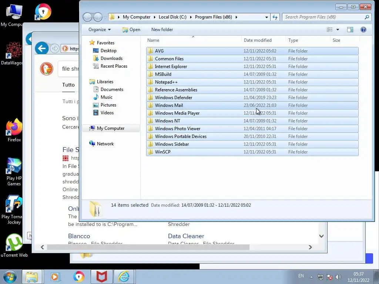Select My Computer in the navigation pane
The width and height of the screenshot is (379, 284).
[x=110, y=128]
